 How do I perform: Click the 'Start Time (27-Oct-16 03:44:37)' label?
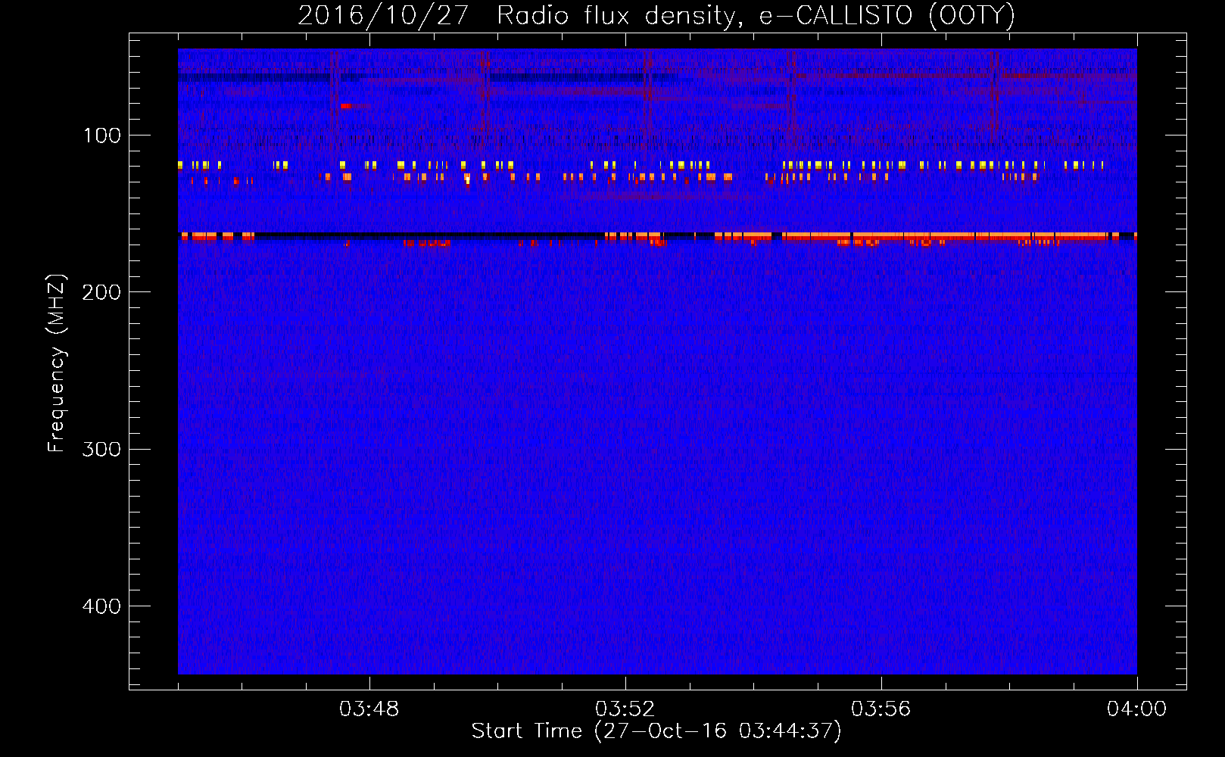point(656,731)
